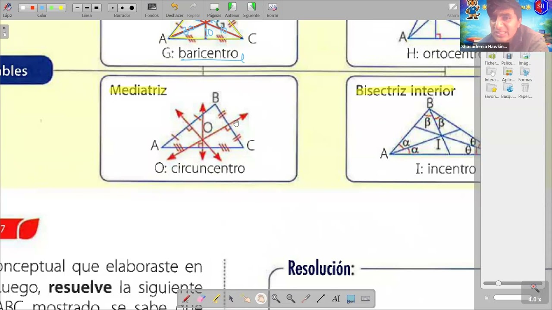
Task: Choose the thick line width
Action: (96, 8)
